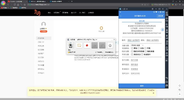Click the 密码 member password field
Viewport: 184px width, 100px height.
152,40
